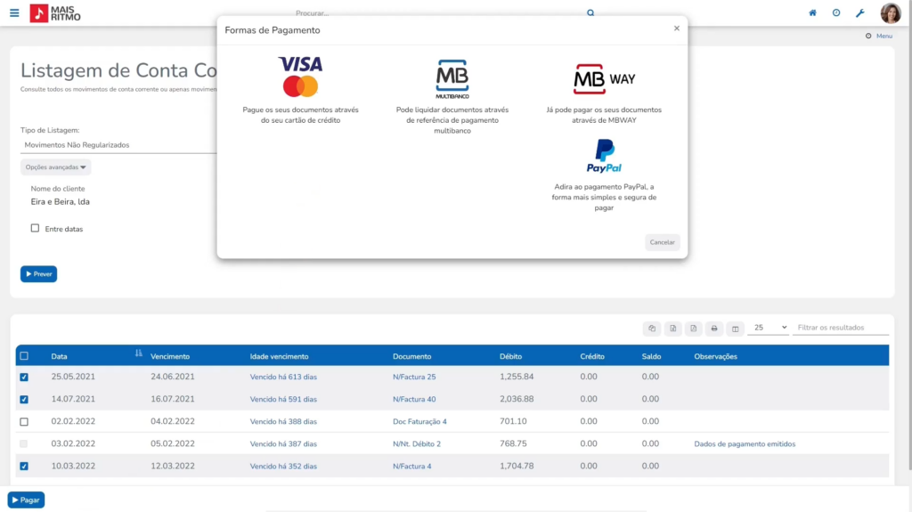This screenshot has width=912, height=512.
Task: Open the Tipo de Listagem dropdown
Action: (x=118, y=145)
